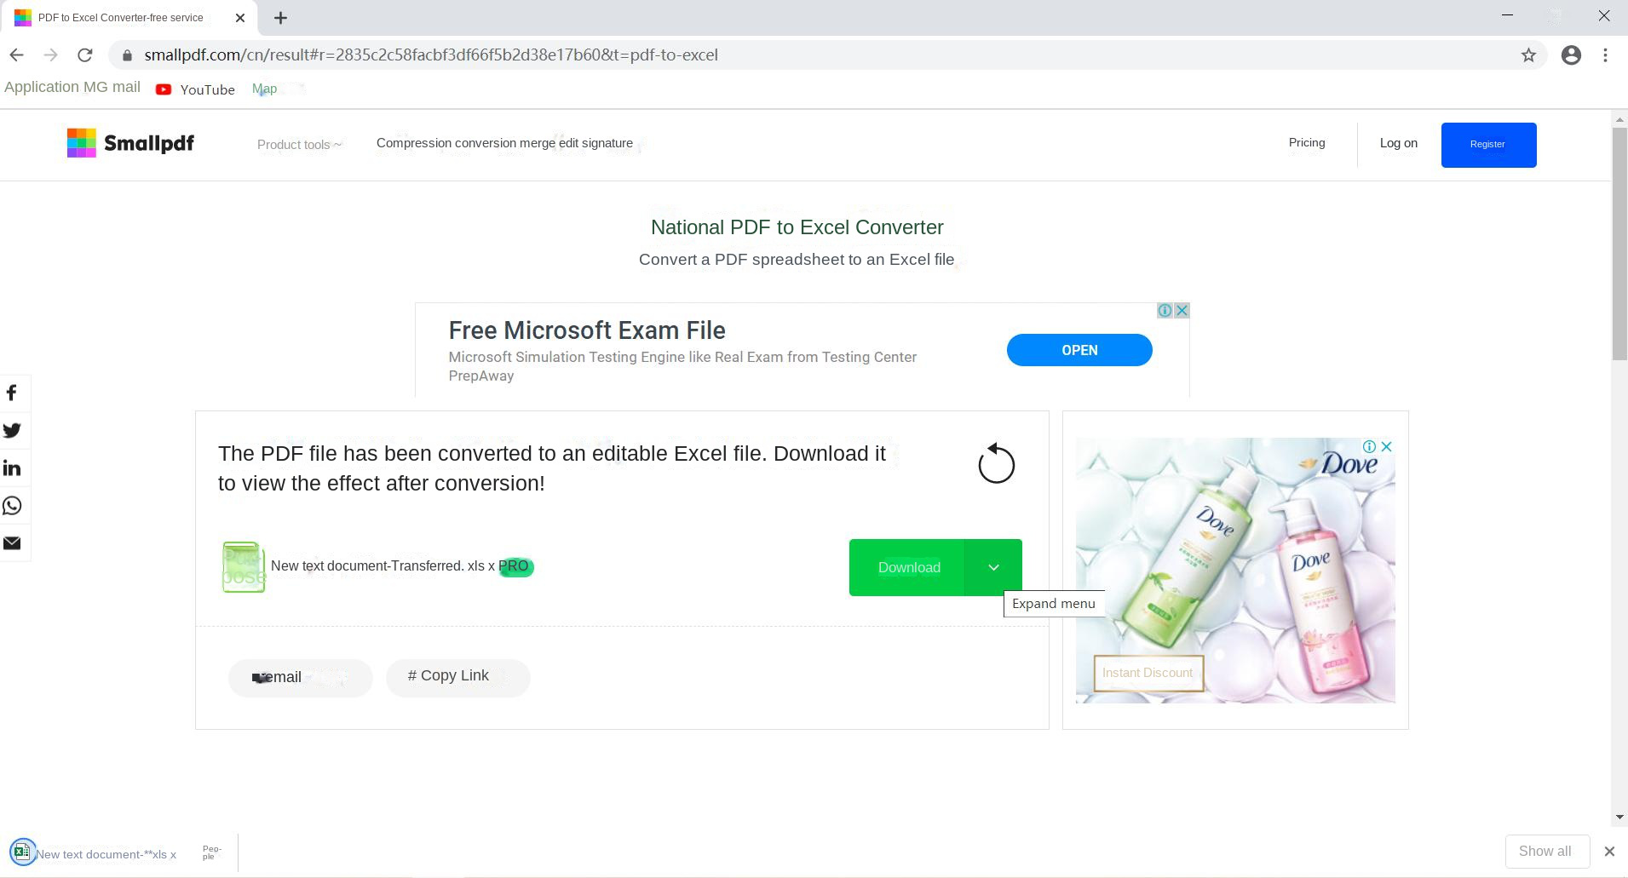This screenshot has width=1628, height=878.
Task: Open the Map bookmark
Action: (264, 89)
